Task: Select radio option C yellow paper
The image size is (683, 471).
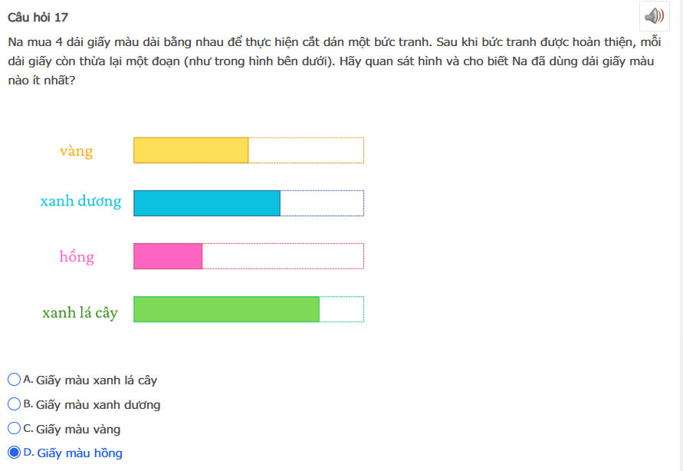Action: click(14, 429)
